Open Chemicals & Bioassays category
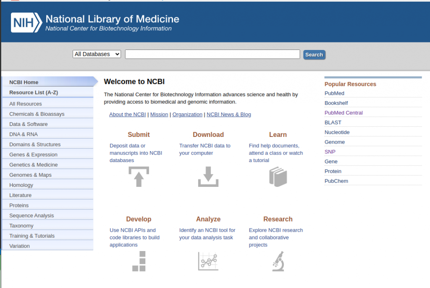The image size is (430, 288). (48, 114)
